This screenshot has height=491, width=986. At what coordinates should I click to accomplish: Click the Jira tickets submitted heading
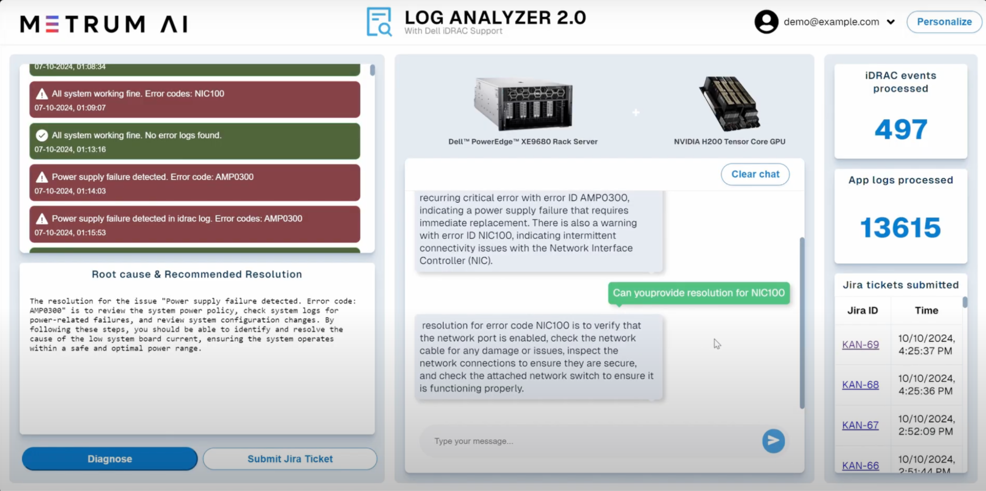[901, 285]
